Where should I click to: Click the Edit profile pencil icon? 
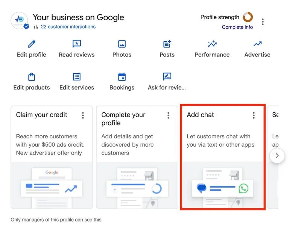pos(32,44)
